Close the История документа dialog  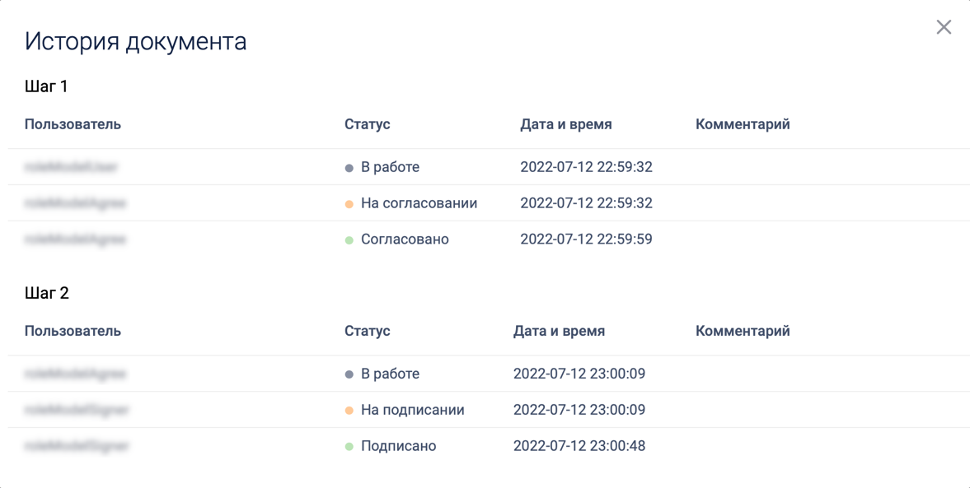944,27
